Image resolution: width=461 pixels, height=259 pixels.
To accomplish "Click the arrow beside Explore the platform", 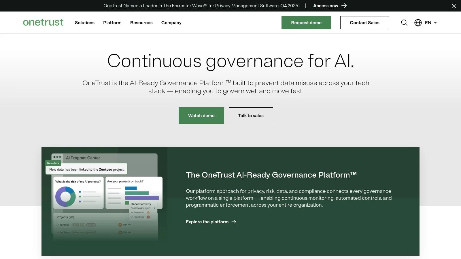I will [234, 222].
